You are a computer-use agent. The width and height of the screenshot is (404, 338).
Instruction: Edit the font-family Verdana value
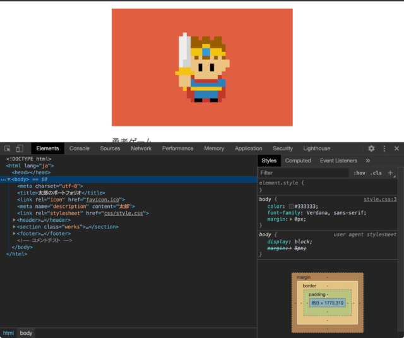point(336,213)
